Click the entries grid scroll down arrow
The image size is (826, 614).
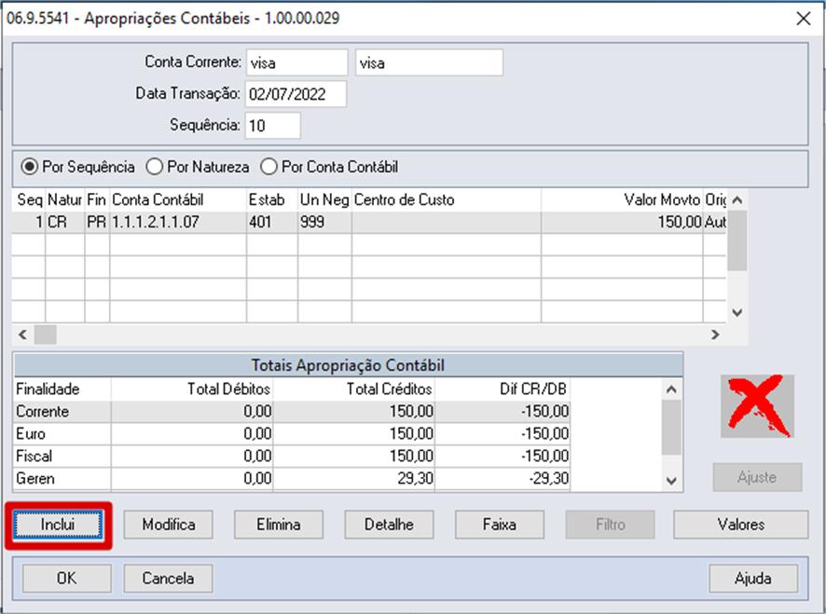pyautogui.click(x=737, y=313)
